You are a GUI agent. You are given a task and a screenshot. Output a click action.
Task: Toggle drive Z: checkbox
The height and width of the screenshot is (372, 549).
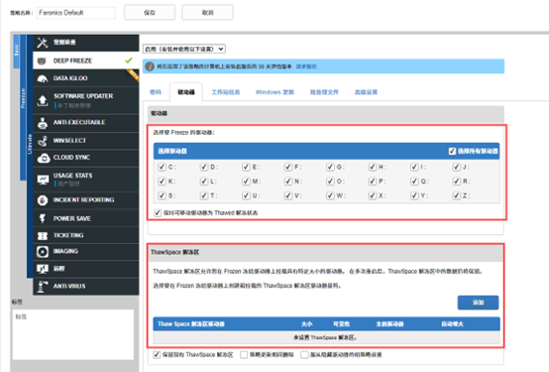pyautogui.click(x=456, y=195)
